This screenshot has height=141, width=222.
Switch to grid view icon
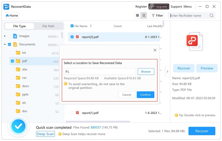138,15
